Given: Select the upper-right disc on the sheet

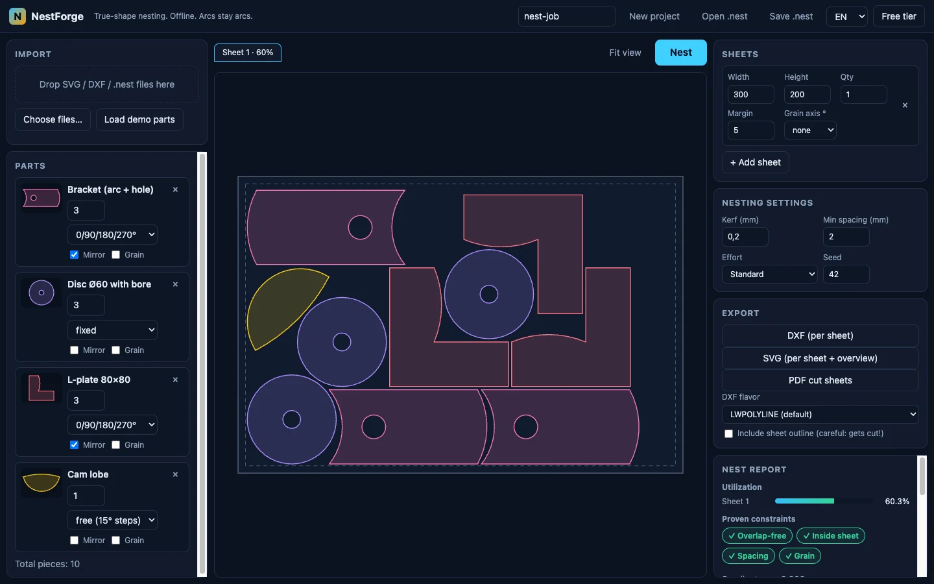Looking at the screenshot, I should tap(489, 294).
